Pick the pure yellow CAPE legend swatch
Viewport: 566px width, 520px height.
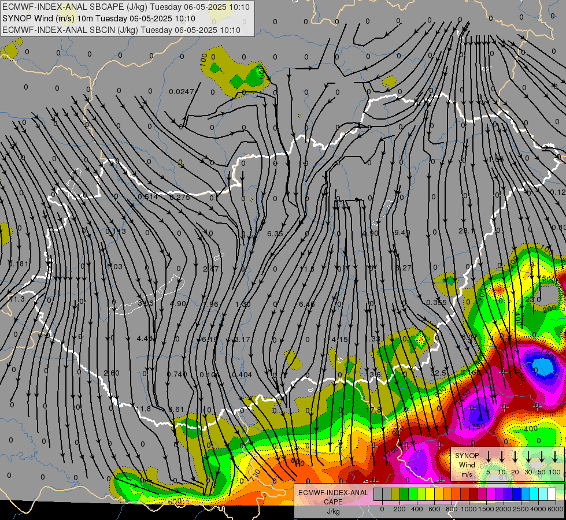click(x=430, y=495)
